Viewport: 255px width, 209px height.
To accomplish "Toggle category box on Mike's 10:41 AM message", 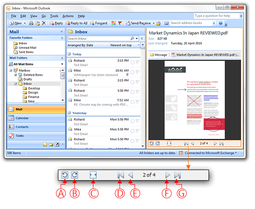I will 132,72.
